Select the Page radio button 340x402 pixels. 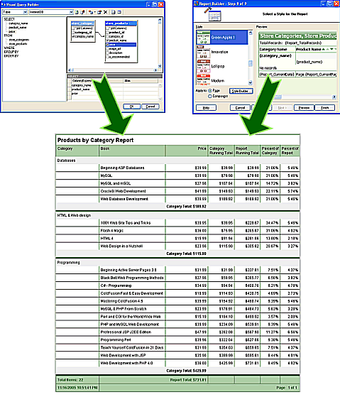(x=210, y=90)
